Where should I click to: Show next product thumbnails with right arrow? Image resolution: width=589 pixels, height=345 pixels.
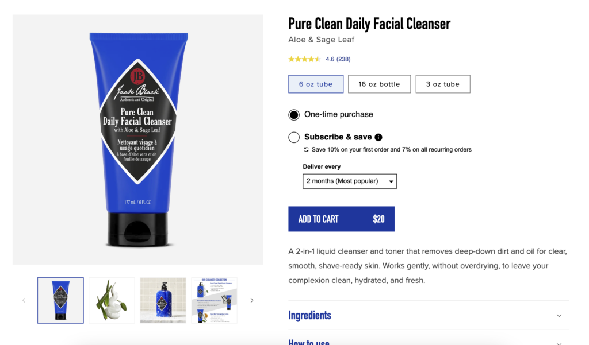pos(252,300)
